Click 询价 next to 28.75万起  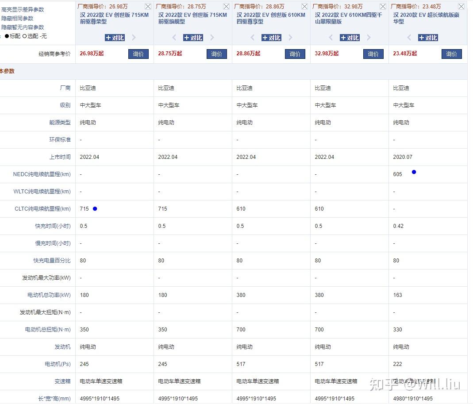(217, 54)
